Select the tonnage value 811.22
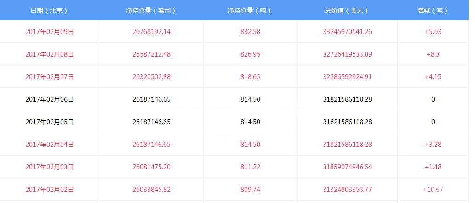475x203 pixels. [x=250, y=167]
